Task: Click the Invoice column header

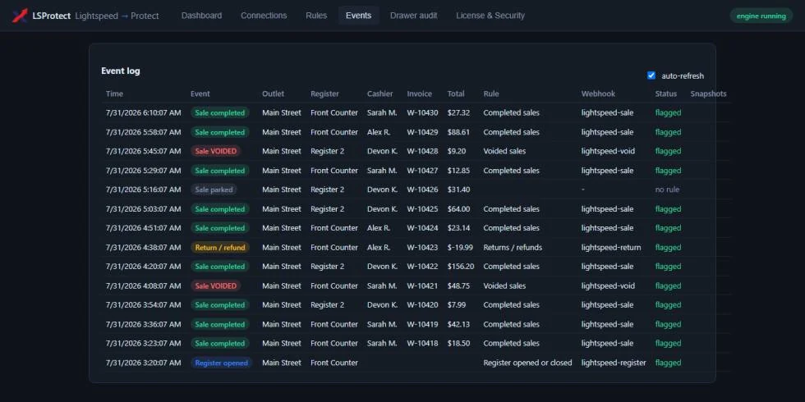Action: (420, 94)
